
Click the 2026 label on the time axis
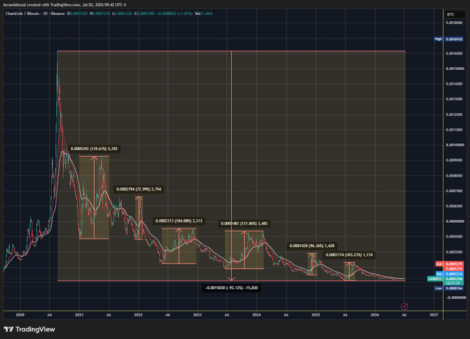[x=374, y=315]
